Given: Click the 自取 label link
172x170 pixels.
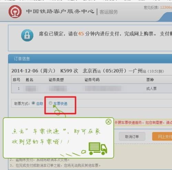Looking at the screenshot, I should [40, 104].
